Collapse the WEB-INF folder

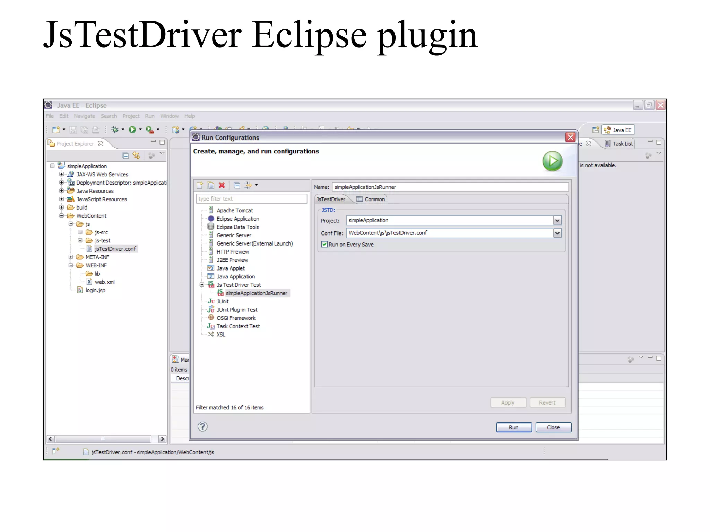click(71, 265)
